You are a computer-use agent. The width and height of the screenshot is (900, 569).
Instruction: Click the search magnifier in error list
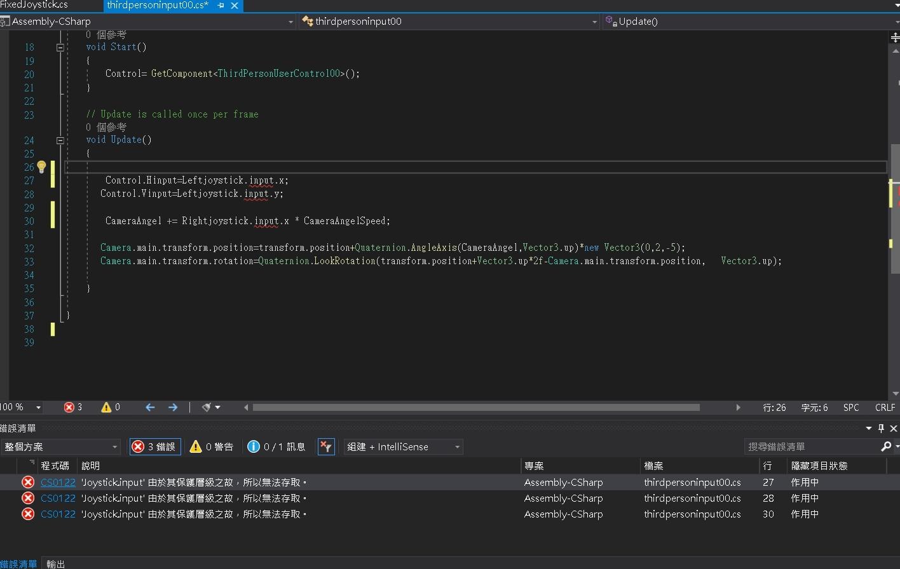(886, 446)
